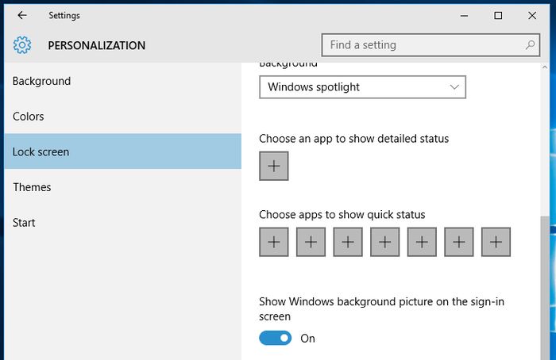Viewport: 556px width, 360px height.
Task: Click the vertical scrollbar on the right
Action: point(547,285)
